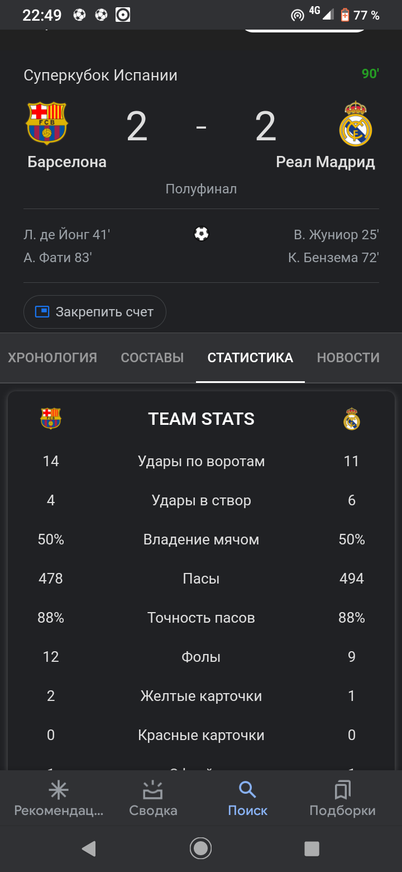
Task: Tap the Поиск magnifier icon
Action: click(247, 790)
